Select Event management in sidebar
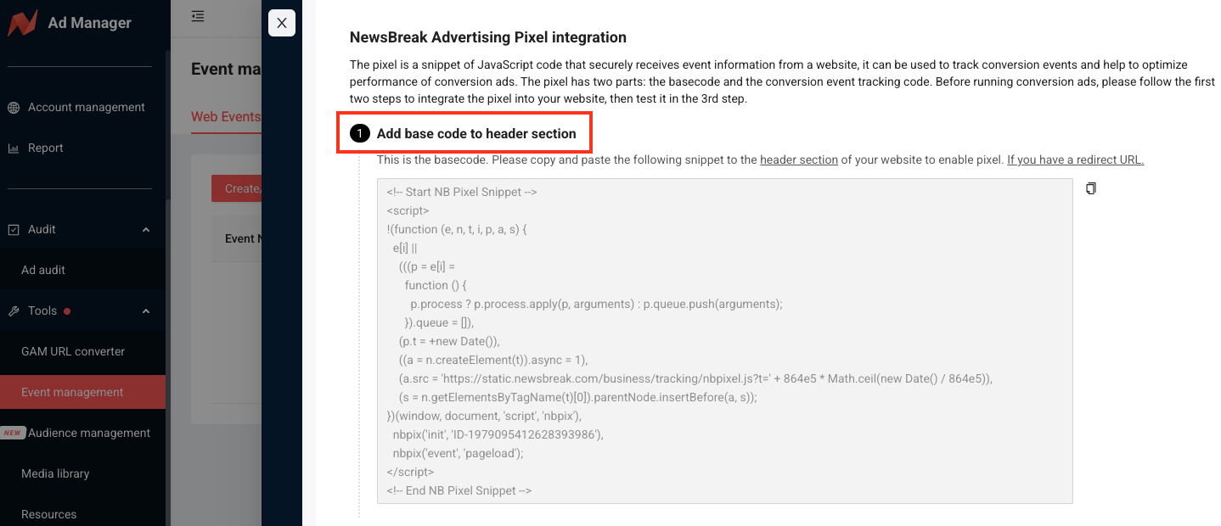This screenshot has height=526, width=1221. pos(72,392)
